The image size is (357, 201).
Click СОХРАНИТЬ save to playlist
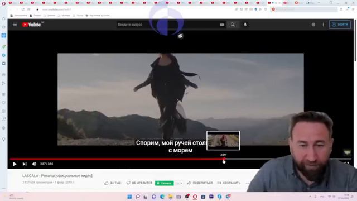pos(229,183)
